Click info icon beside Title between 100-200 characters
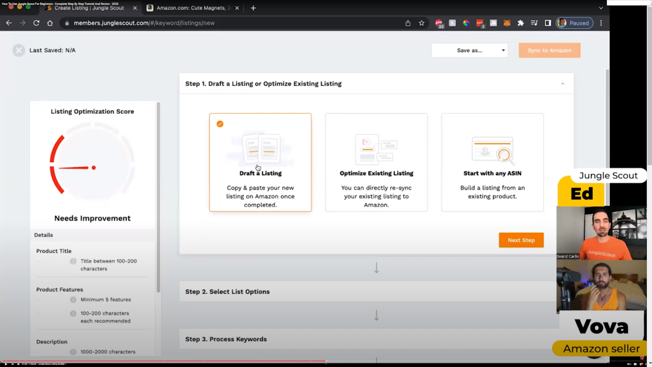The width and height of the screenshot is (652, 367). click(73, 261)
